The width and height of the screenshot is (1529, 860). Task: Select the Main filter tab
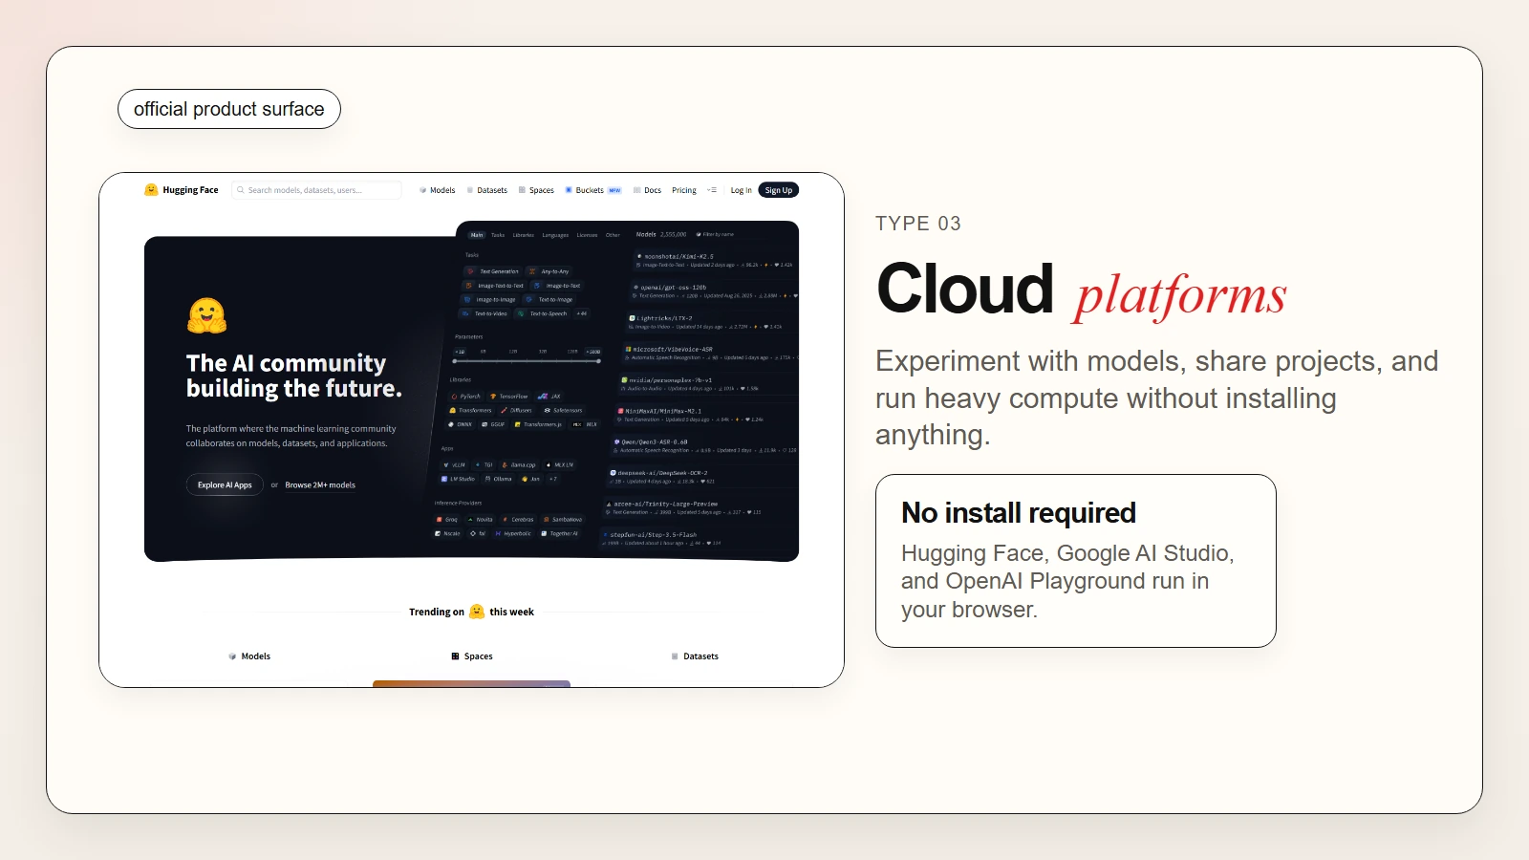[x=477, y=234]
